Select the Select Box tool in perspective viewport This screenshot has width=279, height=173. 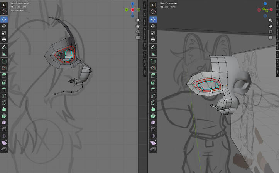tap(153, 5)
